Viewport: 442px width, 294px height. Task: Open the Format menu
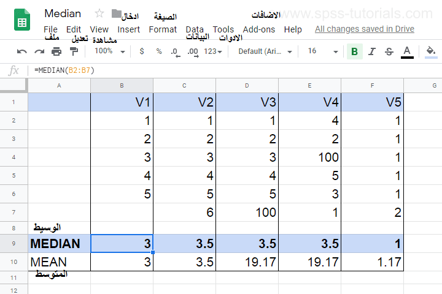tap(163, 29)
